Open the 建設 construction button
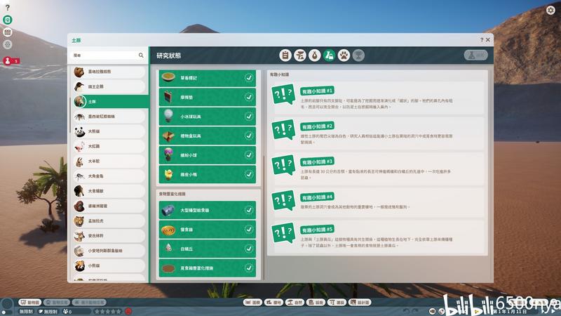 pyautogui.click(x=337, y=303)
